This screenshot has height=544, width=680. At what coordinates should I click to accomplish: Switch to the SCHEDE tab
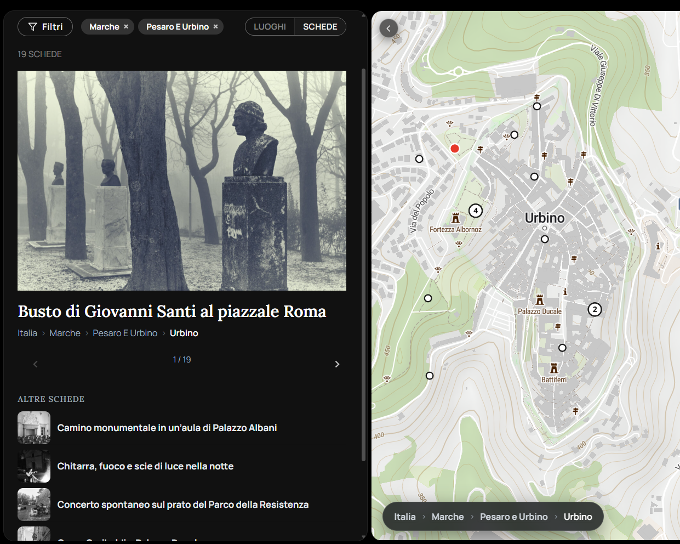(320, 26)
